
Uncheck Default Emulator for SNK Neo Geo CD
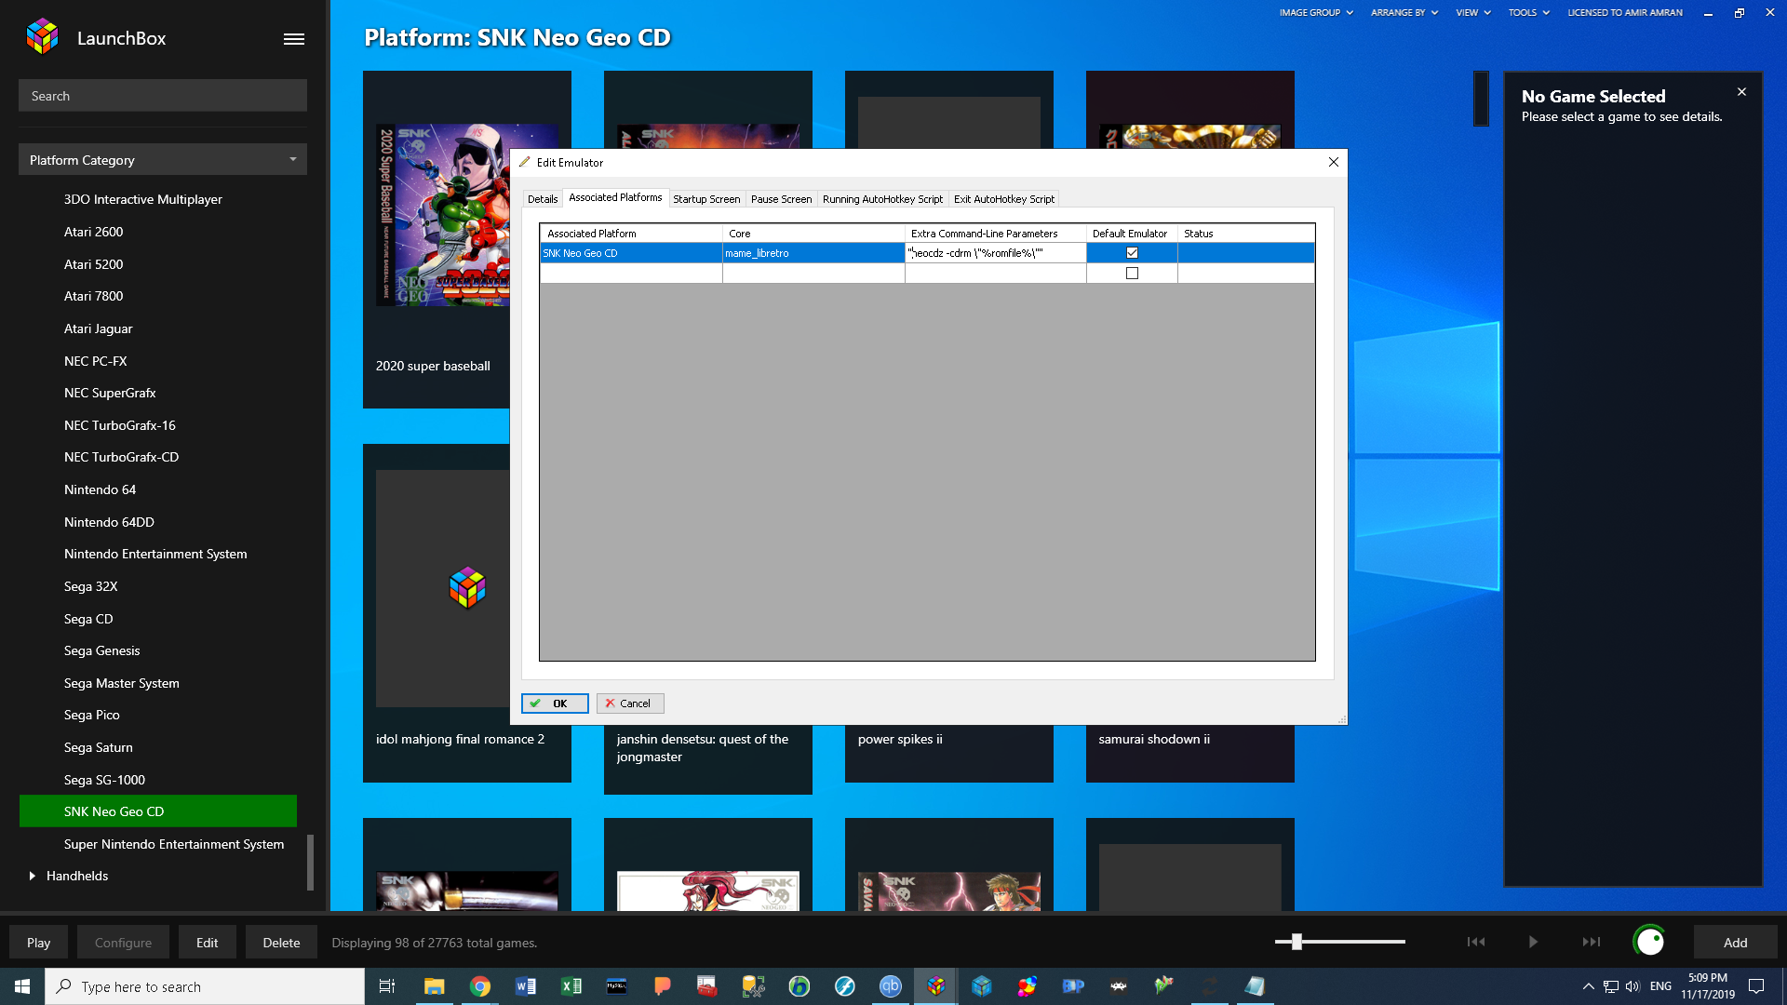point(1132,253)
